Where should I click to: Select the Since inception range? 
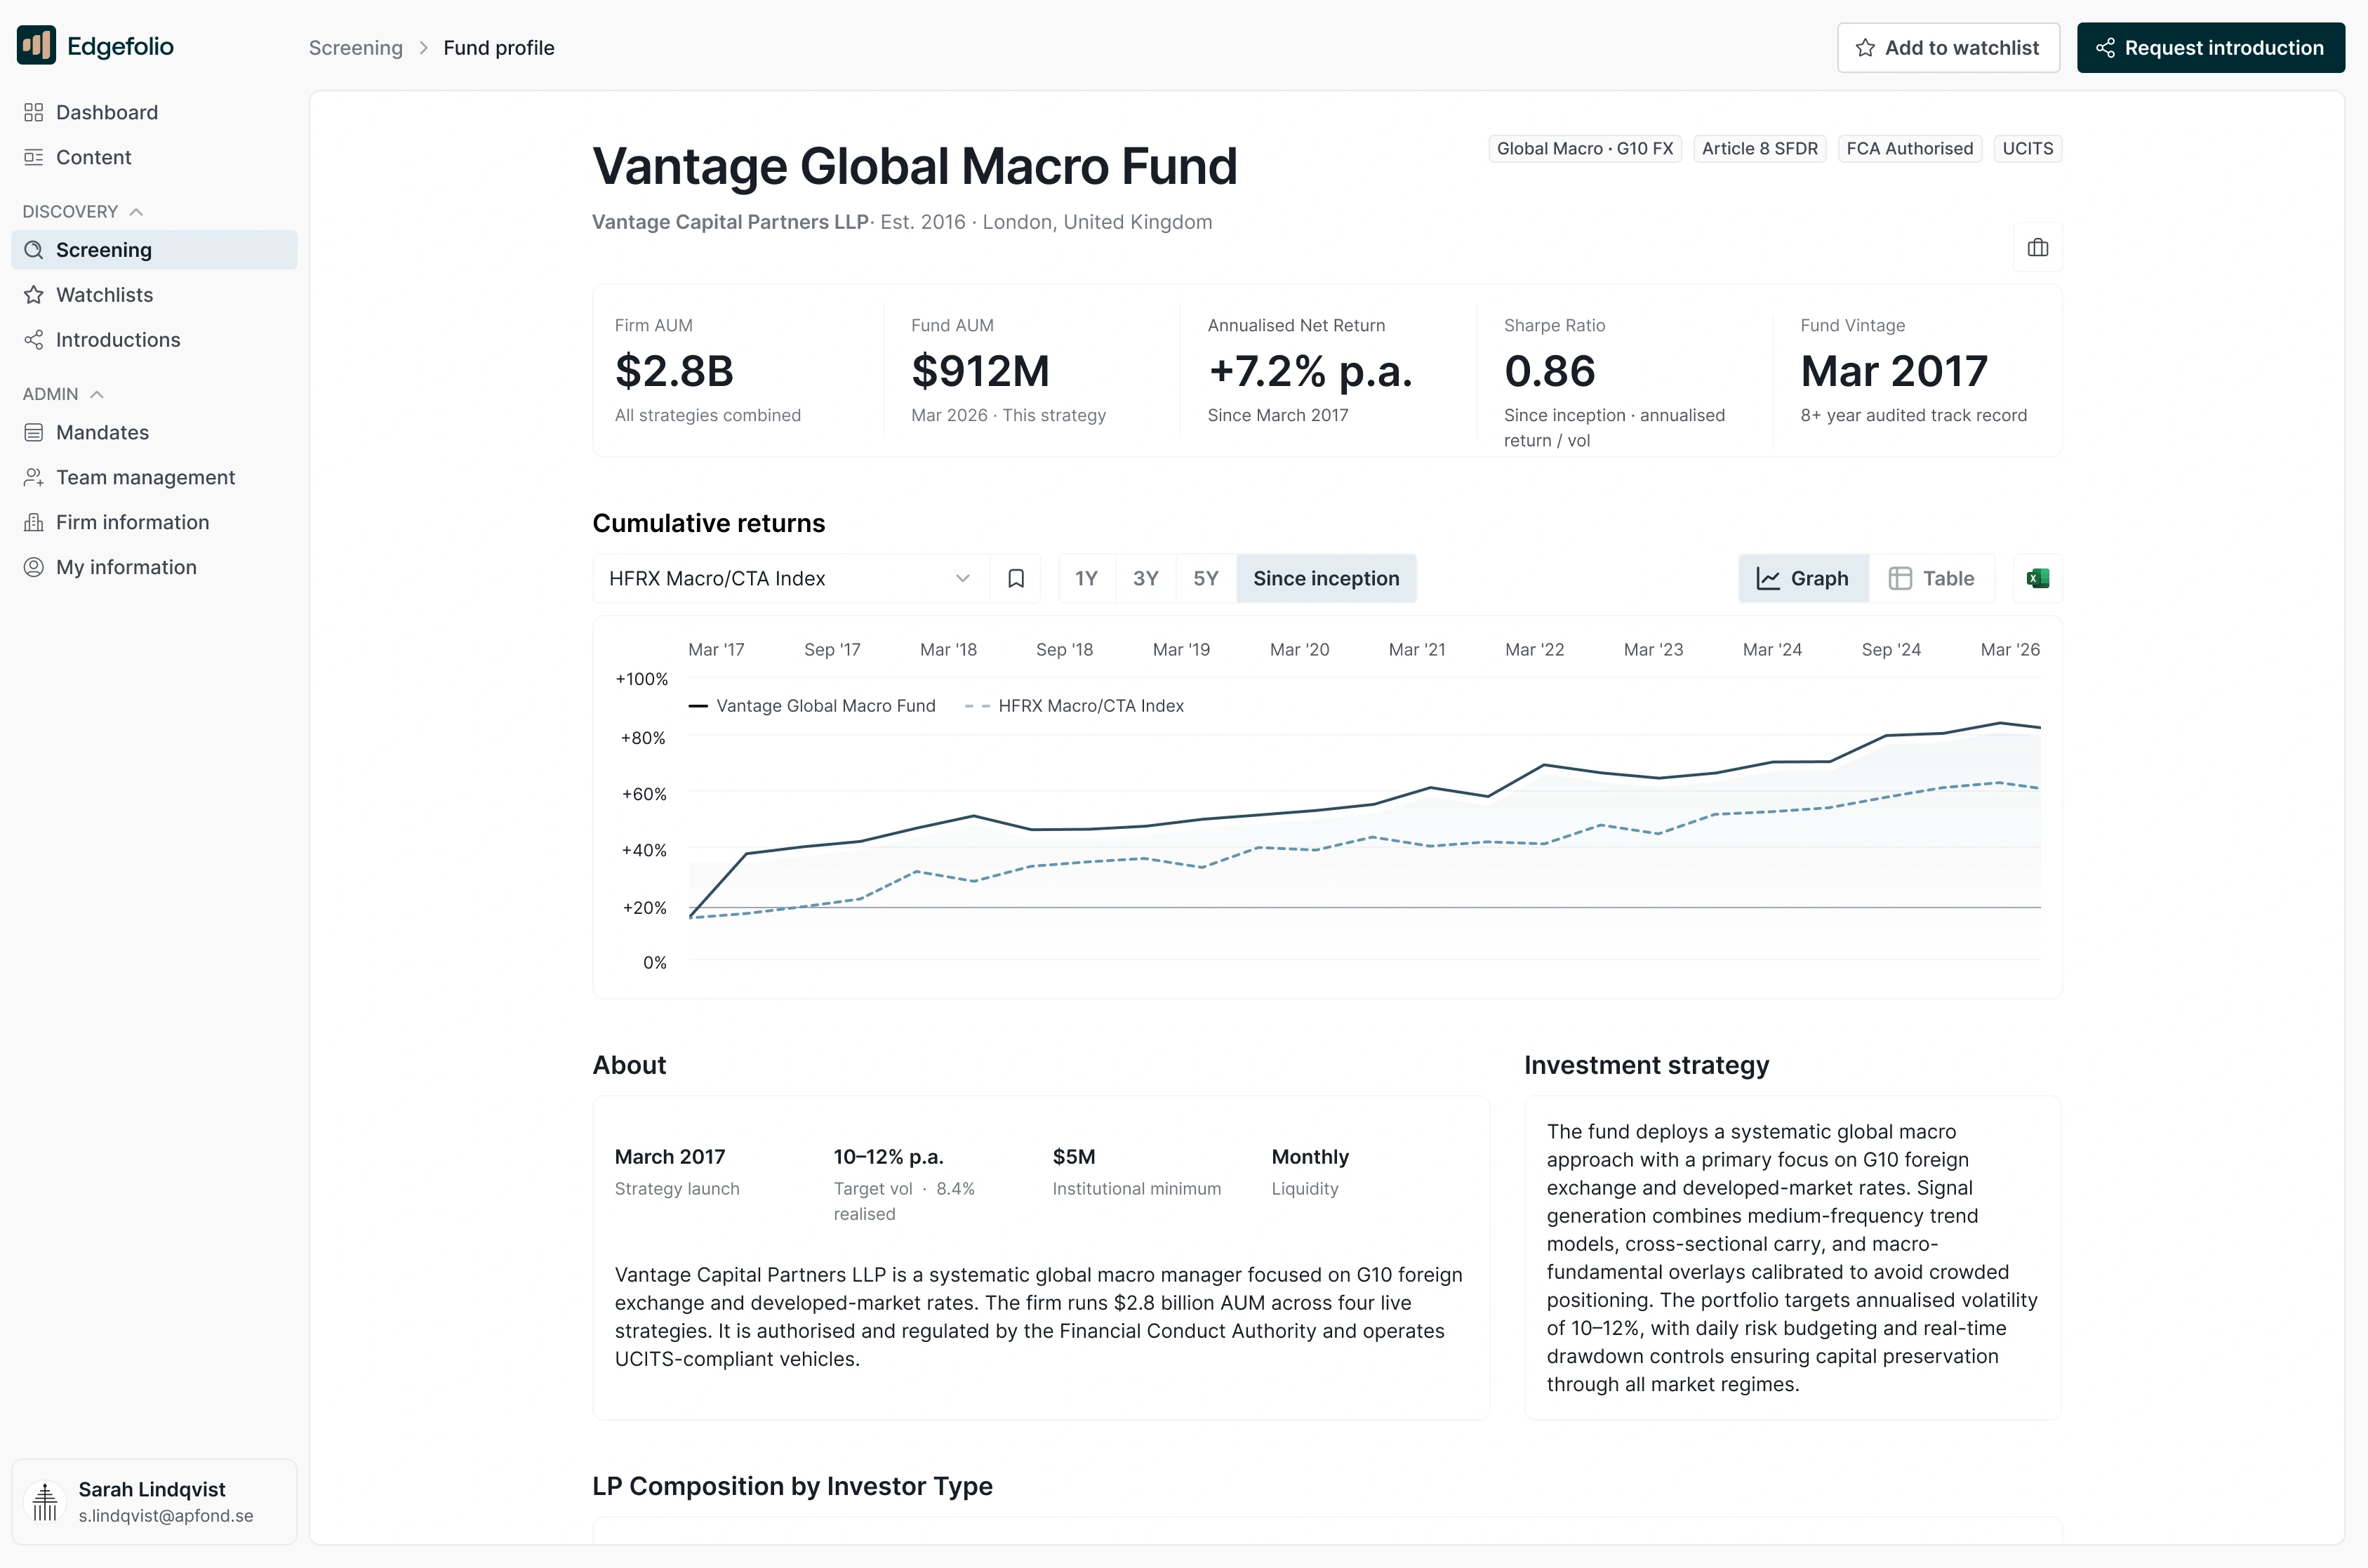pos(1326,578)
